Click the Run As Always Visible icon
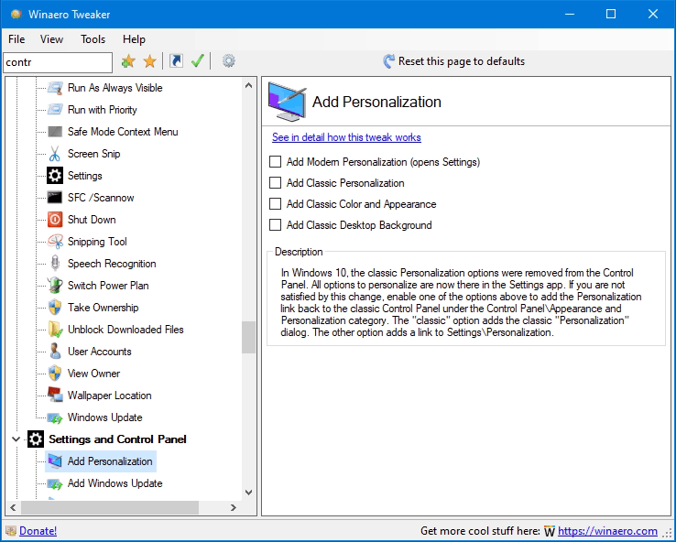Viewport: 676px width, 542px height. pos(55,88)
